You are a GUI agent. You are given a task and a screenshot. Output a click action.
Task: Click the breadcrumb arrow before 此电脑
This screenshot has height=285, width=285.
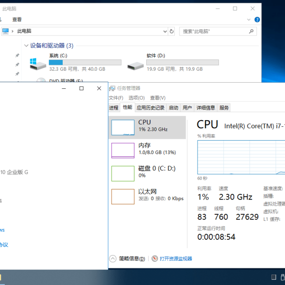tap(12, 31)
